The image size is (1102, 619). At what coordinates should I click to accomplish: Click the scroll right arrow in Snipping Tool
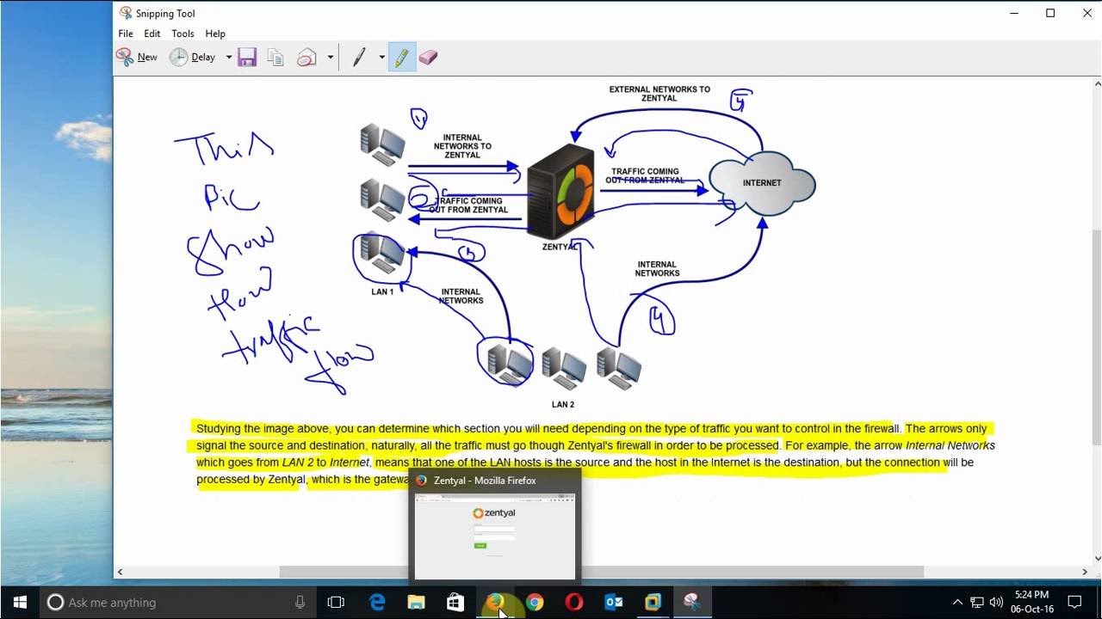(1085, 572)
